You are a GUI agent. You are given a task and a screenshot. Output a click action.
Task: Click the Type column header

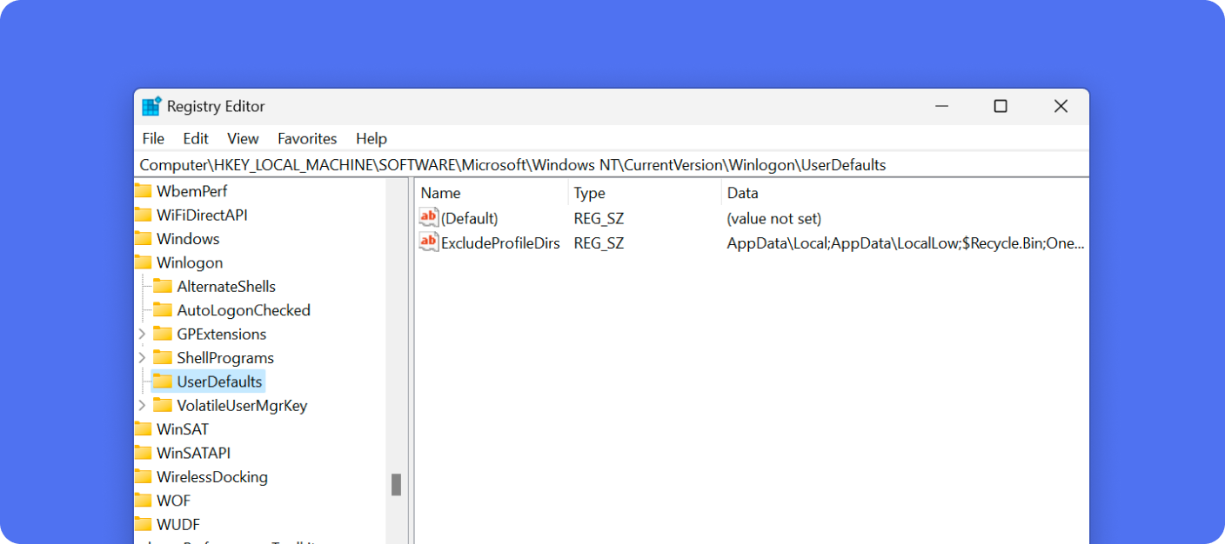click(x=588, y=192)
